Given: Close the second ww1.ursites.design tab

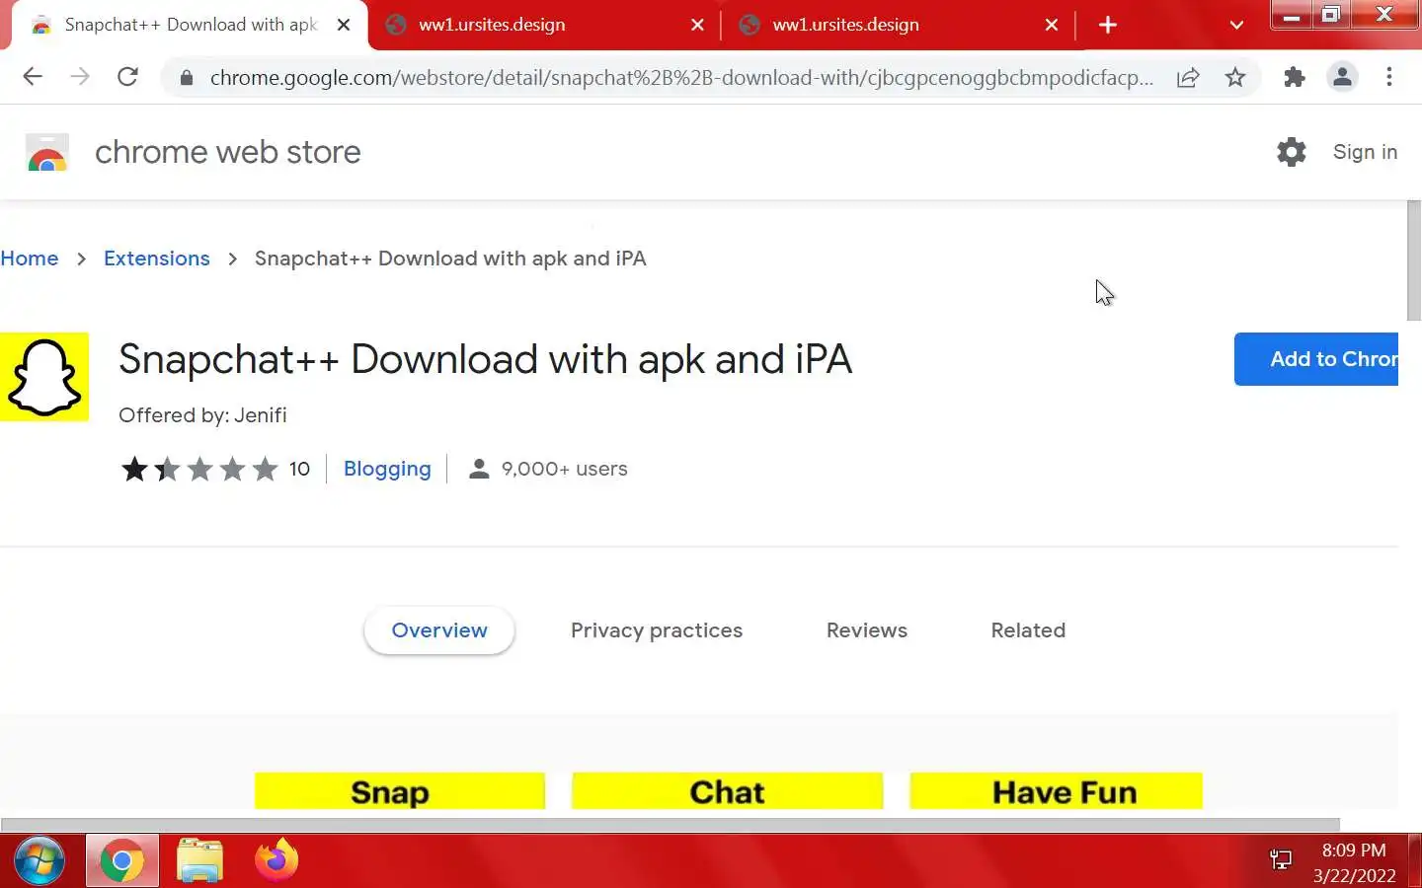Looking at the screenshot, I should coord(1052,25).
